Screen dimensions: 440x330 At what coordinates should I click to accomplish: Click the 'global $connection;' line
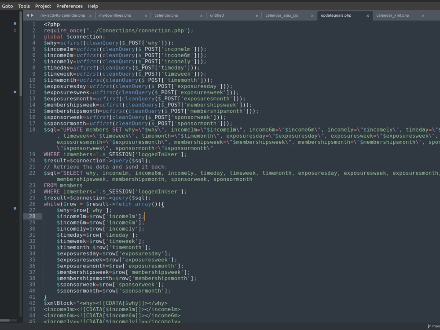click(x=74, y=37)
